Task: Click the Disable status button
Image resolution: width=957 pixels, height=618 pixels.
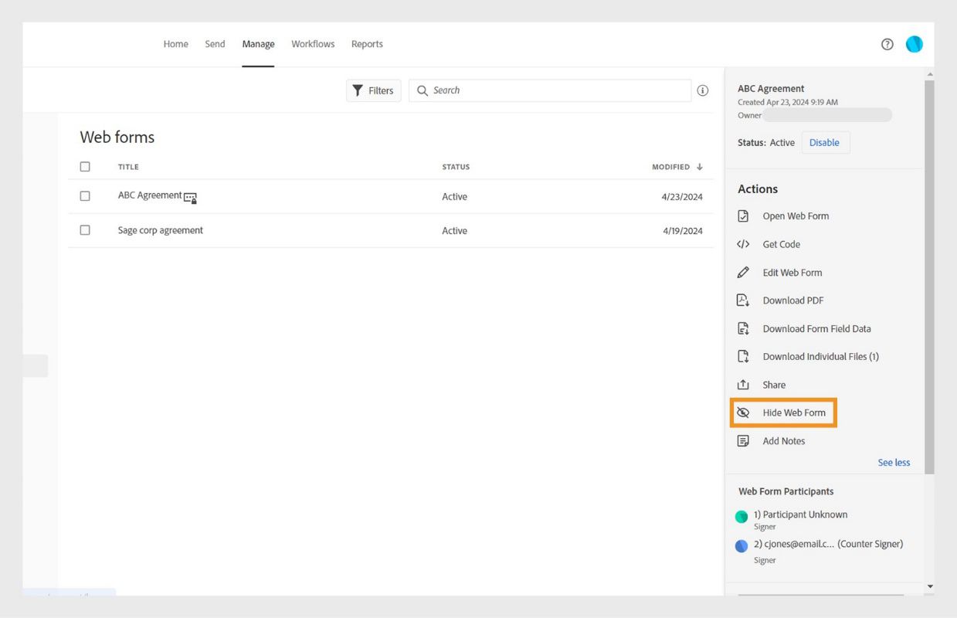Action: [x=824, y=143]
